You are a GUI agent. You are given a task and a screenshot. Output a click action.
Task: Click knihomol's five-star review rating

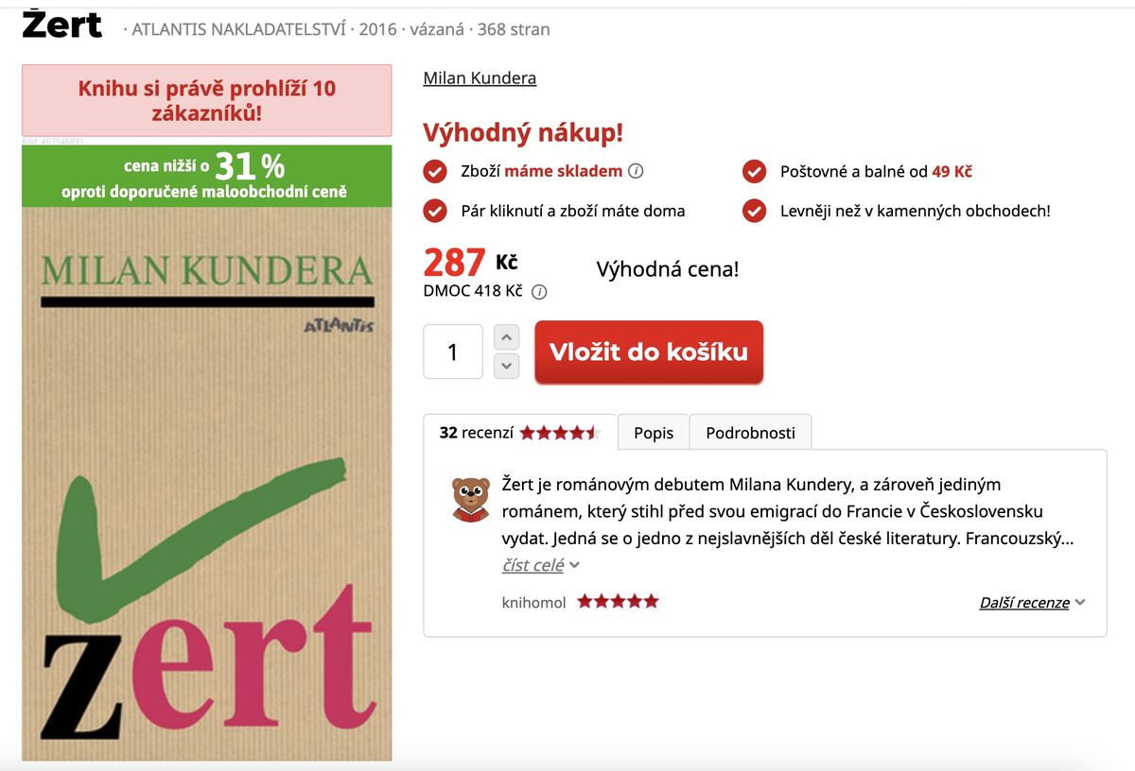coord(618,601)
